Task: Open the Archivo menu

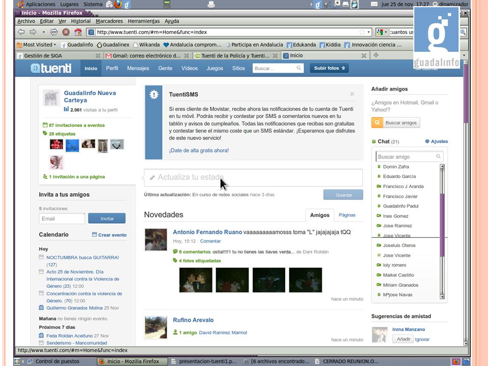Action: [x=26, y=21]
